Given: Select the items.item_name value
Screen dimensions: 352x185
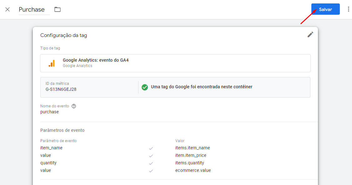Looking at the screenshot, I should pos(192,148).
